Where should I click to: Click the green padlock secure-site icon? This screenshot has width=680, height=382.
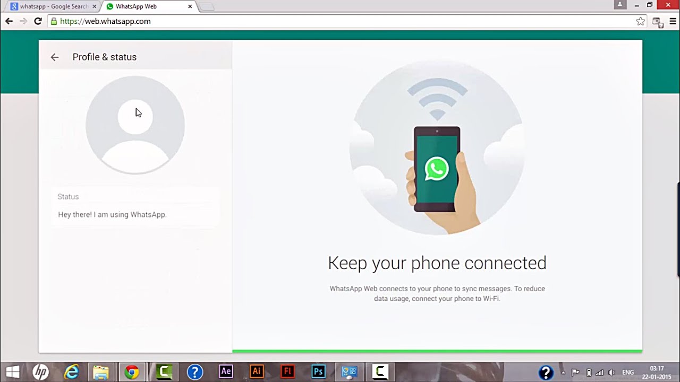(x=54, y=21)
